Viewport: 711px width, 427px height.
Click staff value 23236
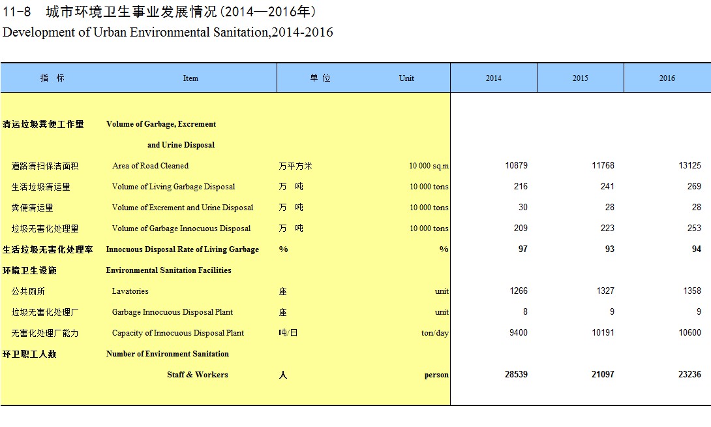[689, 374]
